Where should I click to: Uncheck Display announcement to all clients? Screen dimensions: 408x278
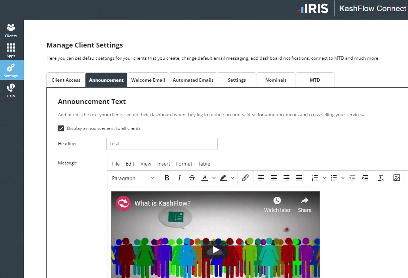click(x=61, y=128)
